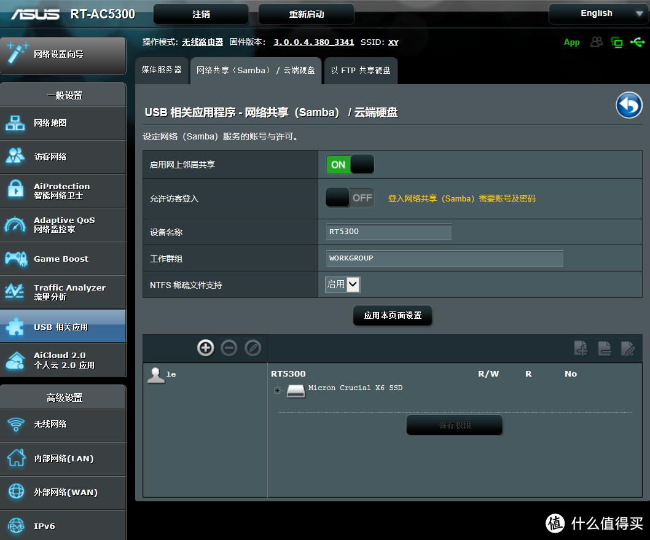Select user account le avatar
Image resolution: width=650 pixels, height=540 pixels.
tap(156, 375)
